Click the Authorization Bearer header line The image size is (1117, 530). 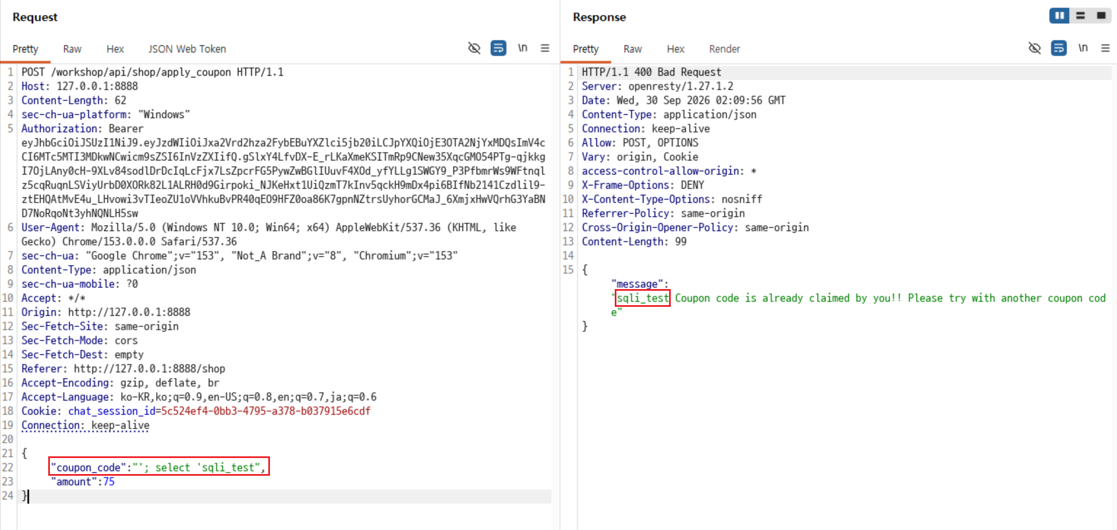pyautogui.click(x=83, y=128)
